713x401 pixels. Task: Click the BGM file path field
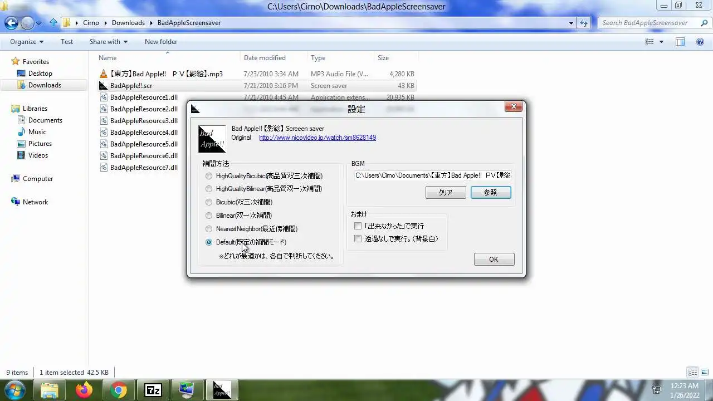(x=433, y=175)
